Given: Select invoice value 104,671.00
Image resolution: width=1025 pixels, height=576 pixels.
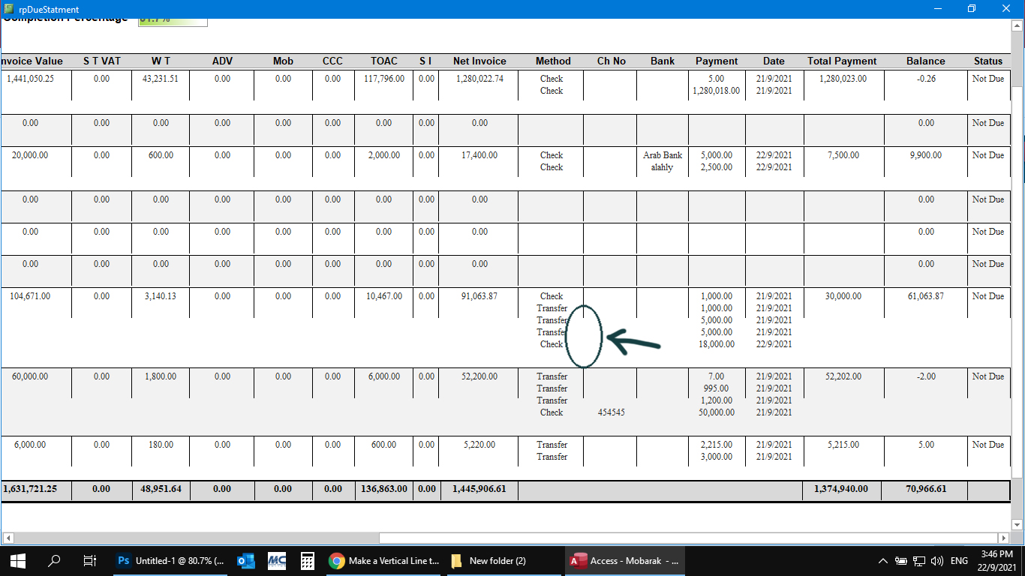Looking at the screenshot, I should 30,296.
